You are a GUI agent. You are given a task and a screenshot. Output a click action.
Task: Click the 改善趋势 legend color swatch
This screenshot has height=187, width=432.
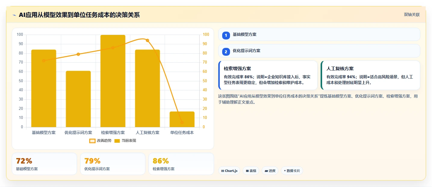pyautogui.click(x=92, y=141)
